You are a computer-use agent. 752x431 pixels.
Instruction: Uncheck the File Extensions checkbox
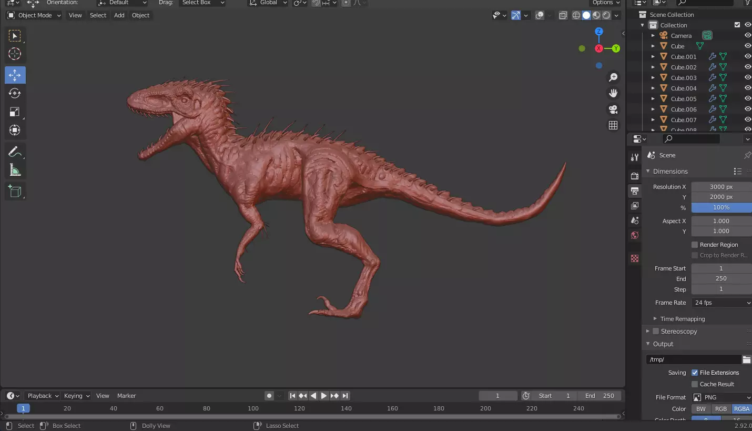coord(695,373)
